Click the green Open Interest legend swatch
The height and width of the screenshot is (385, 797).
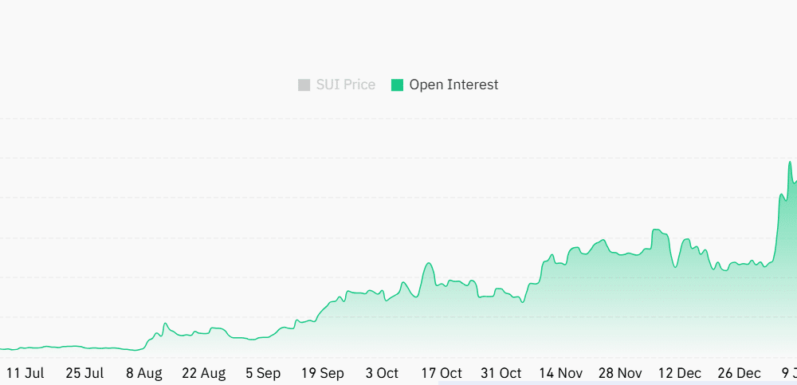point(397,84)
